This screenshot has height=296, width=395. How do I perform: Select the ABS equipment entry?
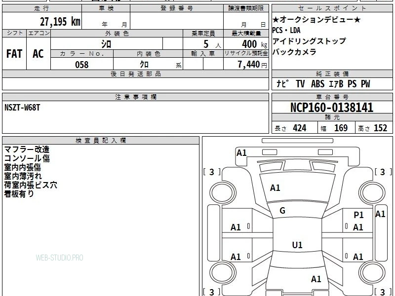point(317,84)
